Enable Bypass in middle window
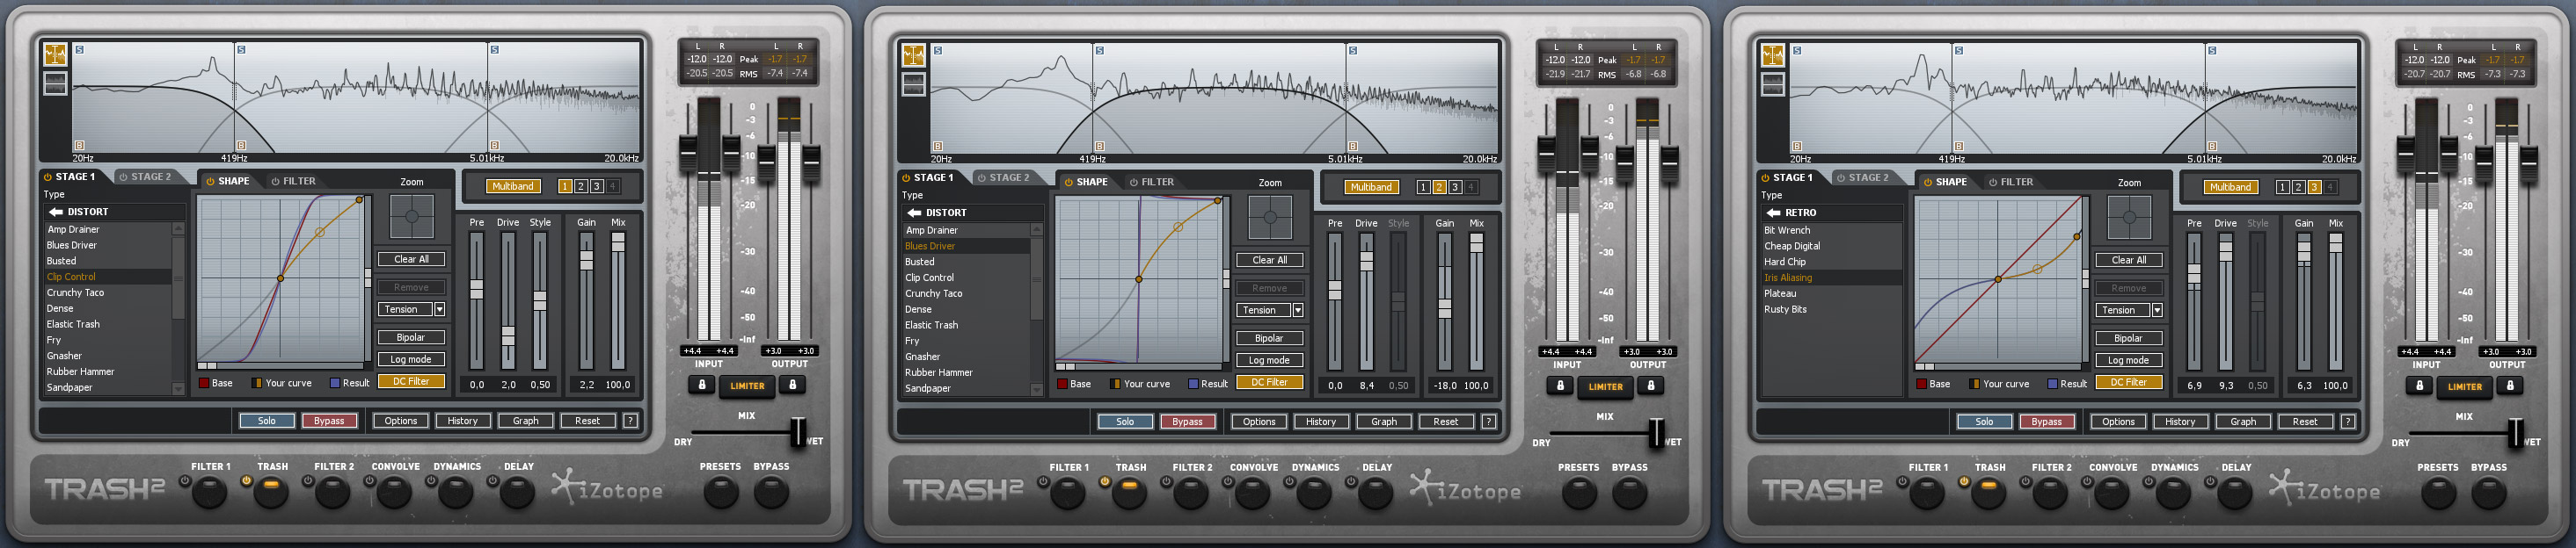This screenshot has width=2576, height=548. coord(1187,422)
